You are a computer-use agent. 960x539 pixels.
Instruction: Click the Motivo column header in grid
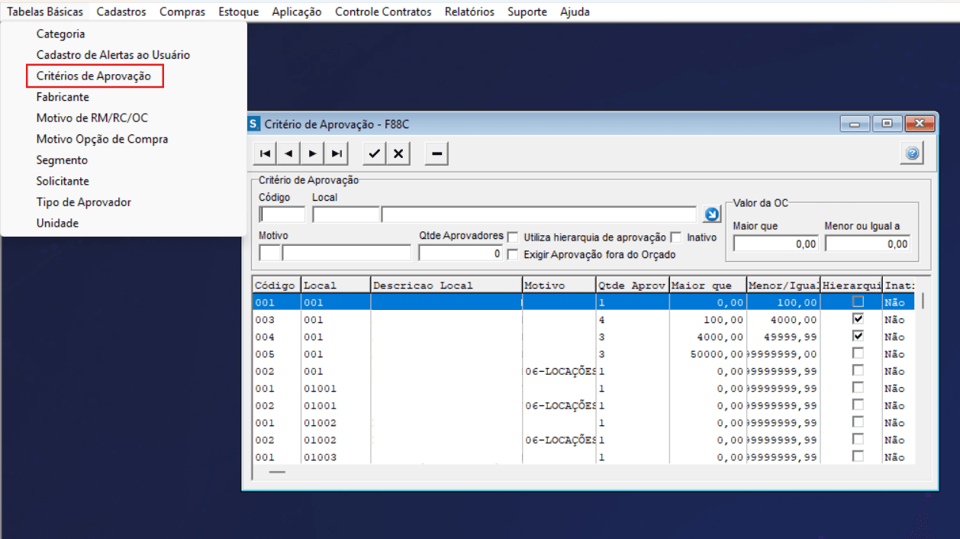pyautogui.click(x=559, y=285)
